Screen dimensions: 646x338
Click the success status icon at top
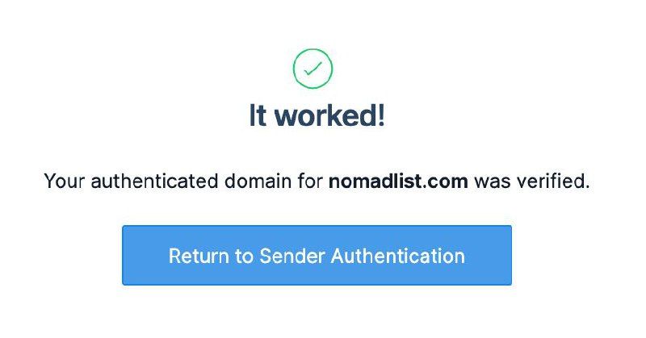tap(313, 69)
